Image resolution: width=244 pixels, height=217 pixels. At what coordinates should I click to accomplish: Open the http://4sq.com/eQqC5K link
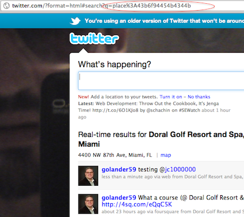tap(137, 204)
